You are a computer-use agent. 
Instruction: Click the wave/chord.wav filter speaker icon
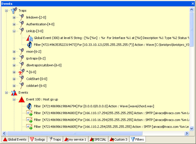(29, 106)
